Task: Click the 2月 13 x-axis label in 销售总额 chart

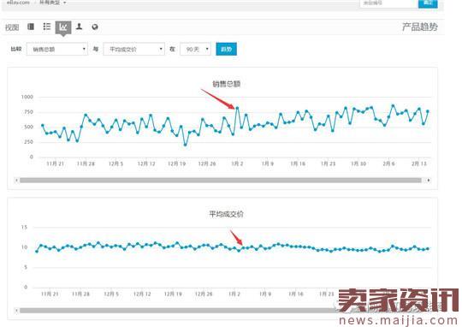Action: [419, 163]
